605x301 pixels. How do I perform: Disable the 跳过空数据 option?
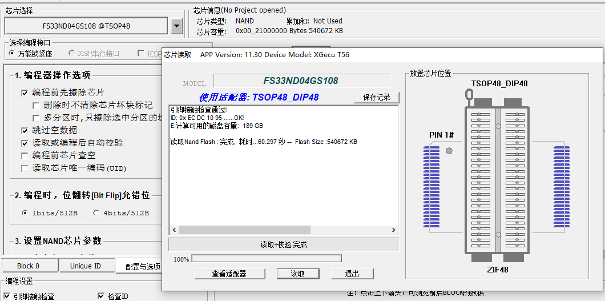[25, 130]
